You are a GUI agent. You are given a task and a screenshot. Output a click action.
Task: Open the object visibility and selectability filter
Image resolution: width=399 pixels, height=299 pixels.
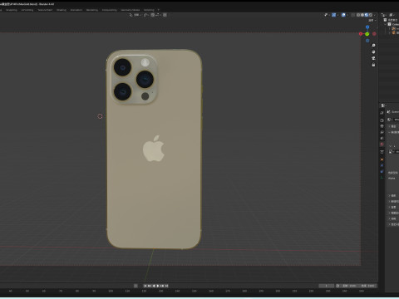tap(327, 15)
